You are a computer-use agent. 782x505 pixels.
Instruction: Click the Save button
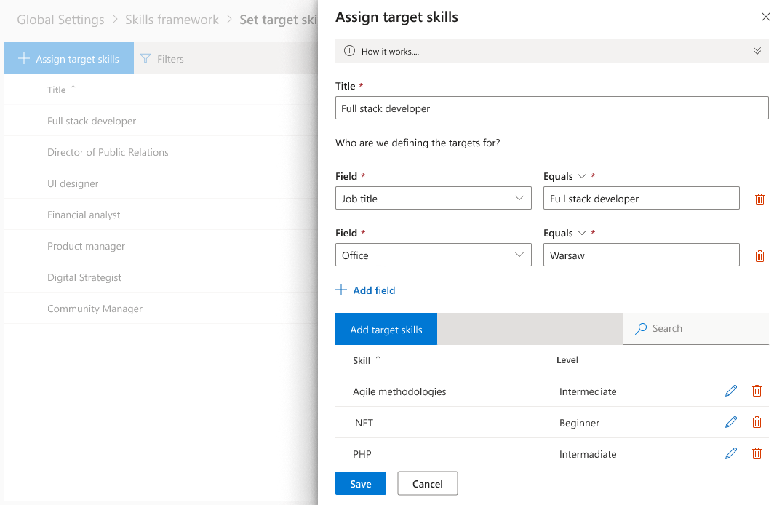tap(360, 484)
